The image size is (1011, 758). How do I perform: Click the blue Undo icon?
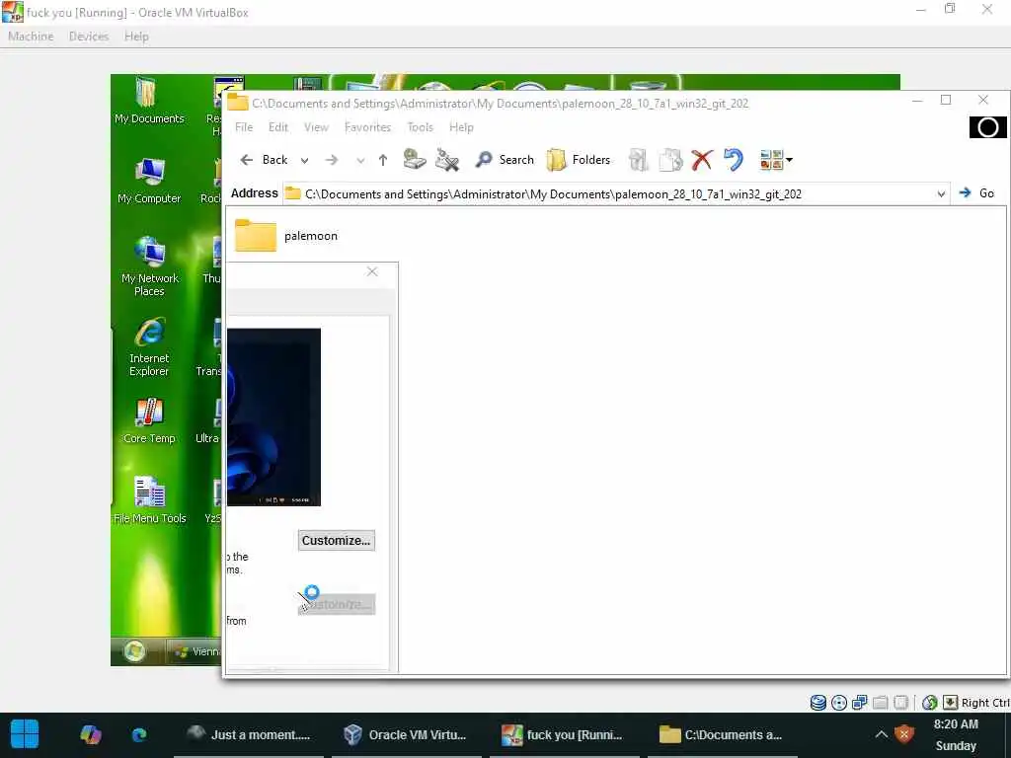734,159
